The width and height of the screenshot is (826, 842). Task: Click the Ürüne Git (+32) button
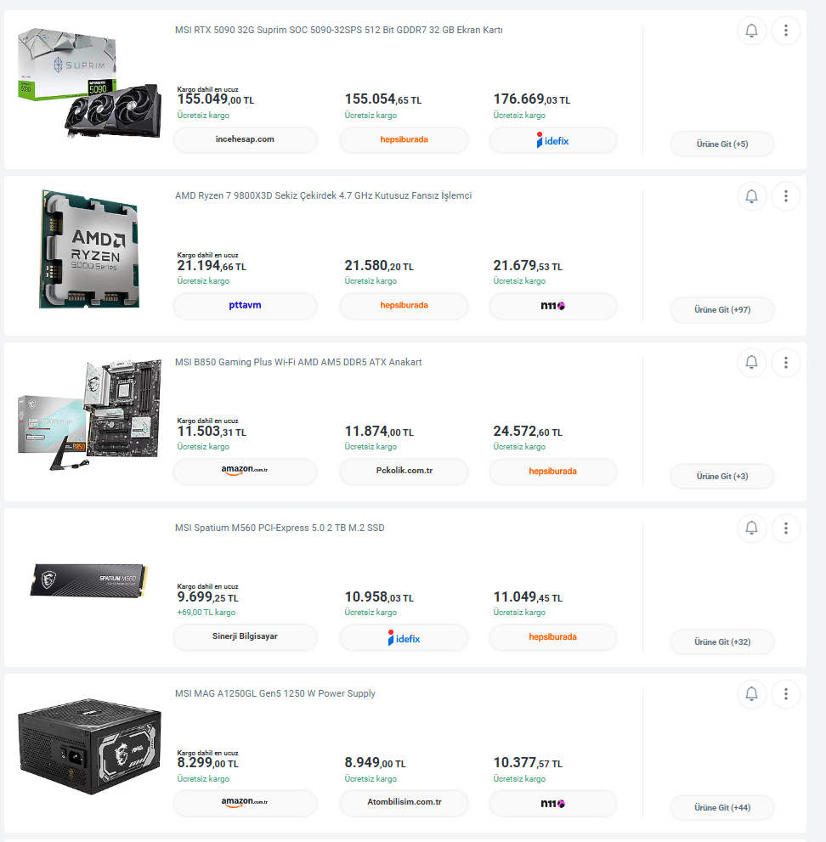coord(721,641)
